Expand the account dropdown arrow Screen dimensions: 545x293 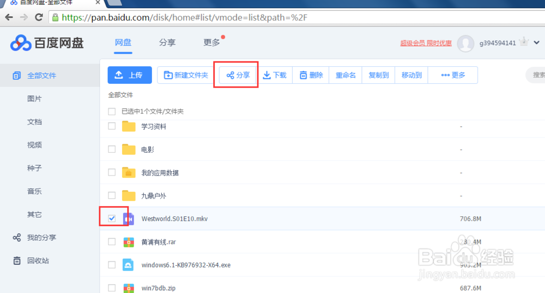click(x=537, y=42)
